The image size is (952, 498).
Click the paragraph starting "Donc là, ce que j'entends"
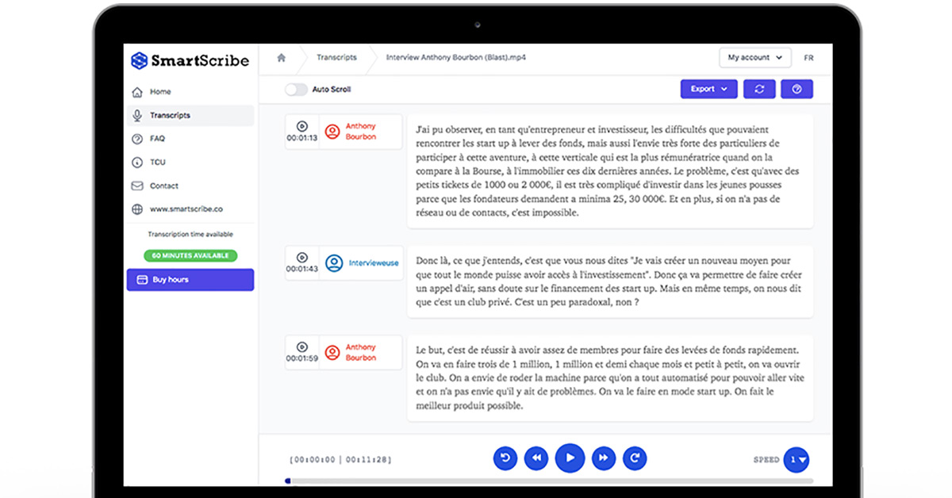[610, 282]
